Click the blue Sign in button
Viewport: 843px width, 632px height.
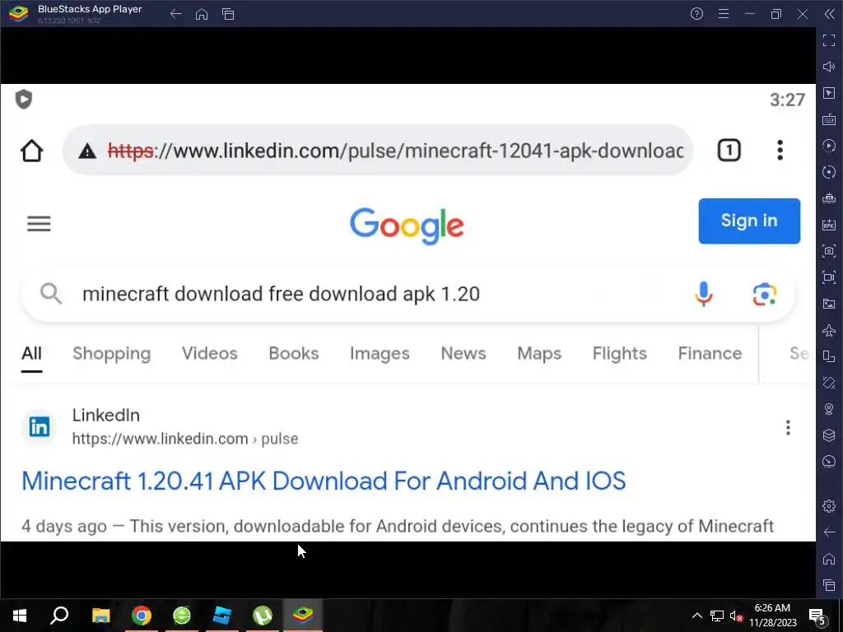[749, 221]
